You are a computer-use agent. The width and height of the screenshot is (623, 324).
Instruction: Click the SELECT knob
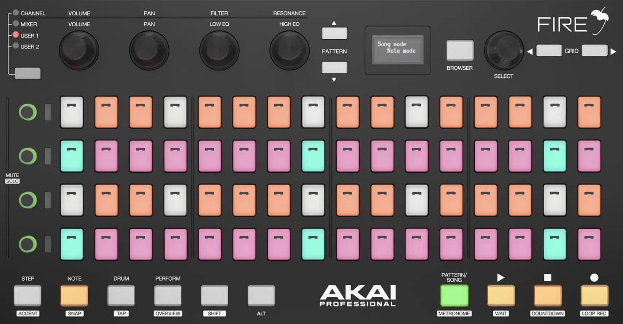[504, 51]
